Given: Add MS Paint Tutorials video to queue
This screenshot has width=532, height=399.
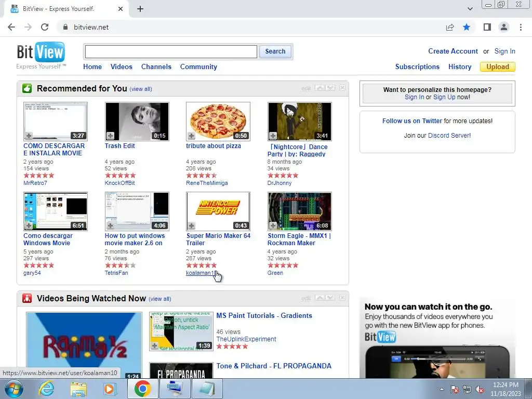Looking at the screenshot, I should pos(154,345).
